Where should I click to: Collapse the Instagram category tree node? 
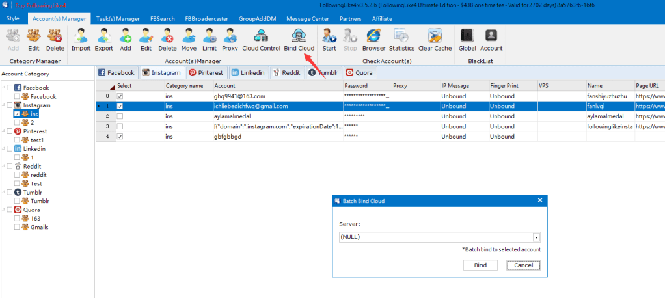coord(3,105)
